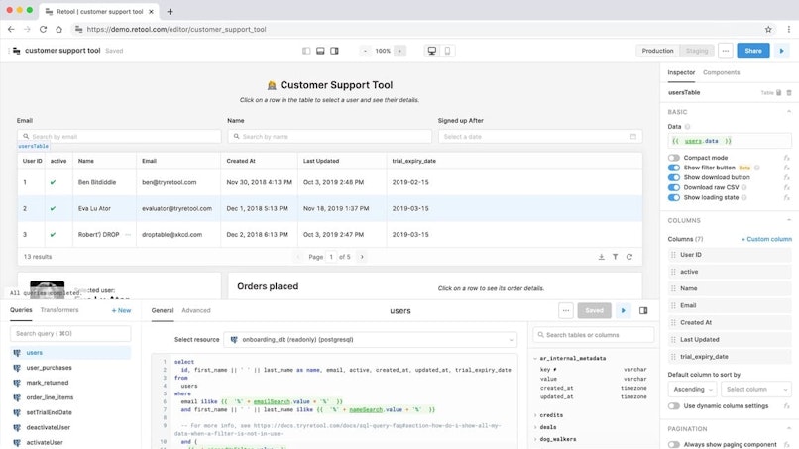The height and width of the screenshot is (449, 799).
Task: Open a new browser tab
Action: tap(170, 11)
